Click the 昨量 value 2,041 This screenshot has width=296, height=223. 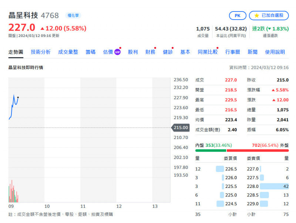coord(283,120)
